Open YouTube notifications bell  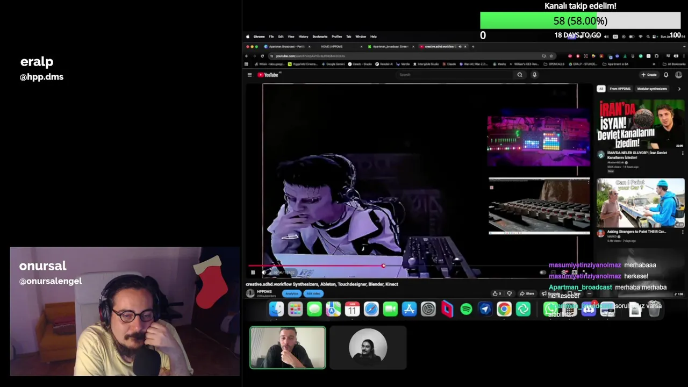tap(666, 75)
